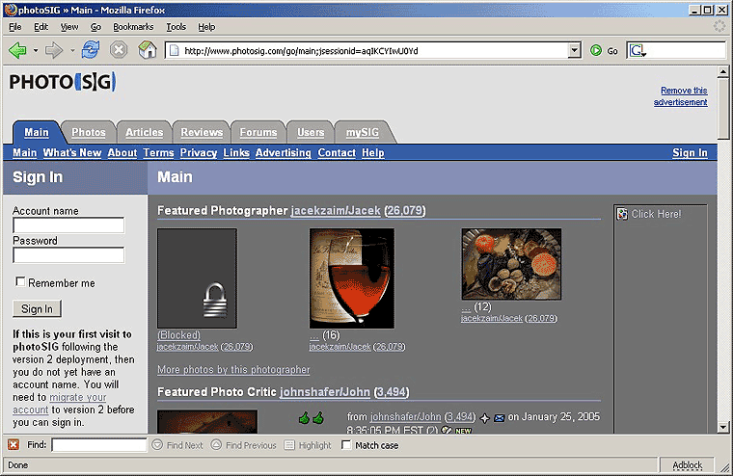Viewport: 733px width, 476px height.
Task: Reload the page with the Refresh icon
Action: point(91,49)
